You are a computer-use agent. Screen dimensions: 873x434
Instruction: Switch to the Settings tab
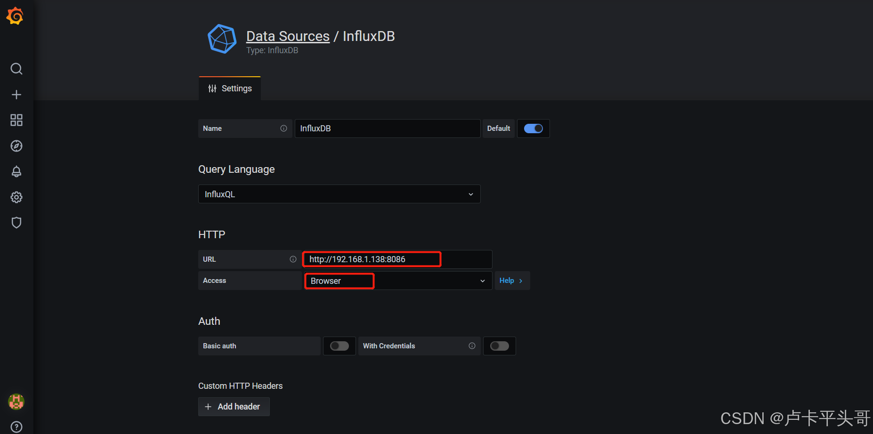tap(230, 88)
